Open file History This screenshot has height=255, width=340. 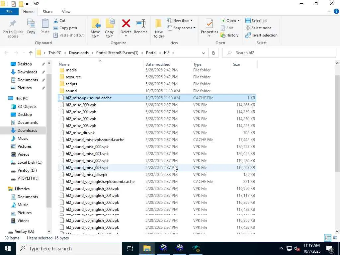point(229,35)
